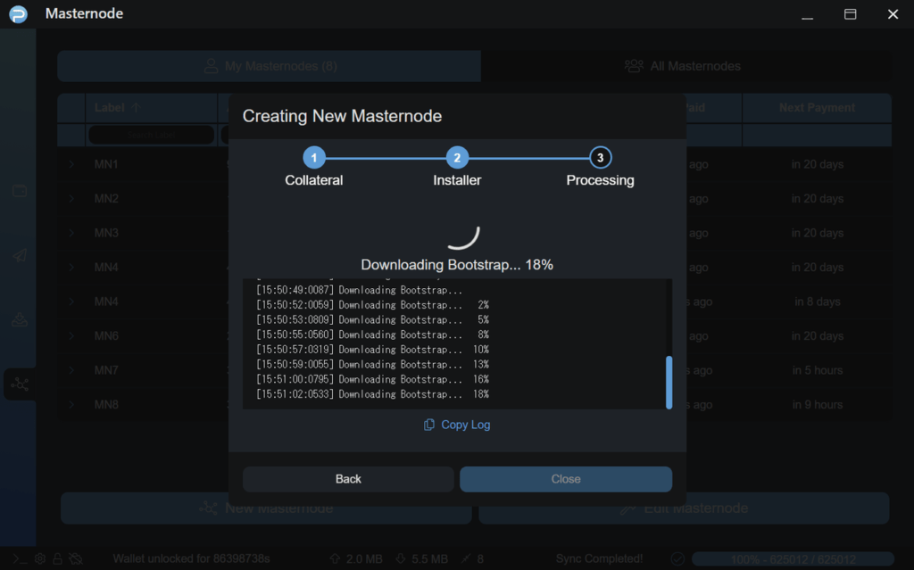
Task: Expand the MN3 row
Action: (x=71, y=234)
